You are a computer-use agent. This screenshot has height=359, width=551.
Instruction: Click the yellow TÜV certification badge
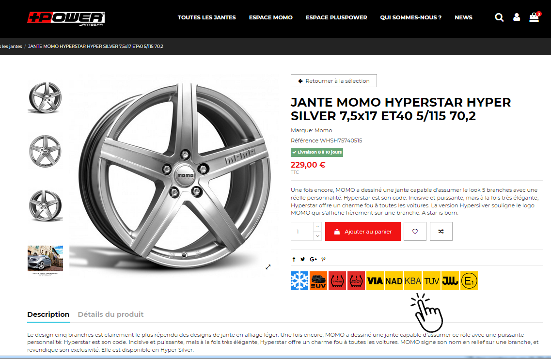(431, 281)
